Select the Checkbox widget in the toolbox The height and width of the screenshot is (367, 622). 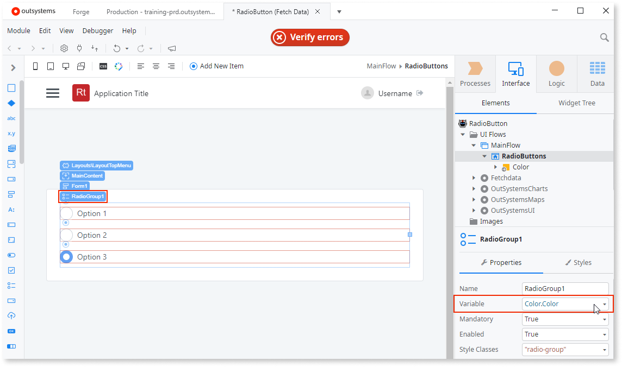[x=11, y=270]
